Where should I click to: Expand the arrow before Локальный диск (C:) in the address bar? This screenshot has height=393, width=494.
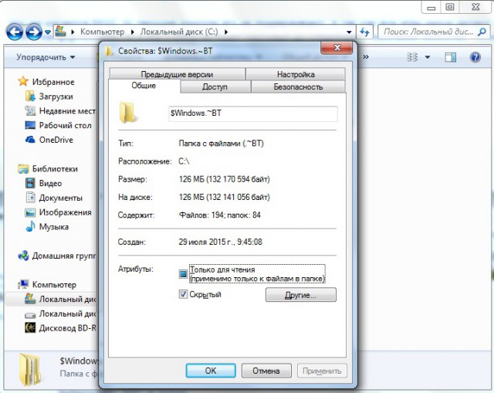(x=132, y=32)
